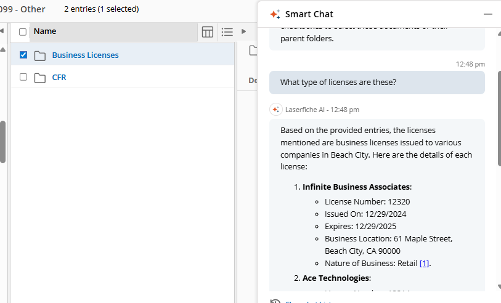Collapse pane using left arrow at far left

point(2,31)
